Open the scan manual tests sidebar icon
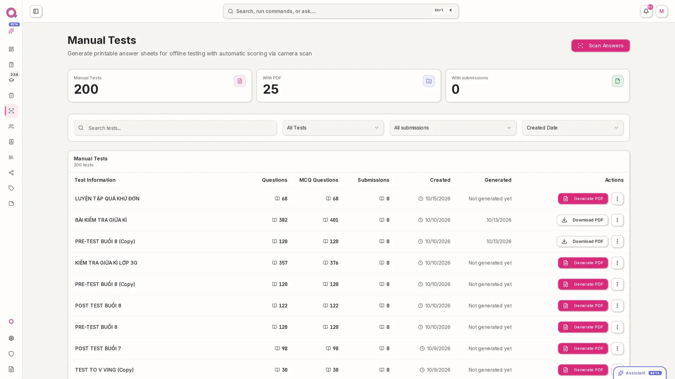The width and height of the screenshot is (675, 379). coord(11,111)
